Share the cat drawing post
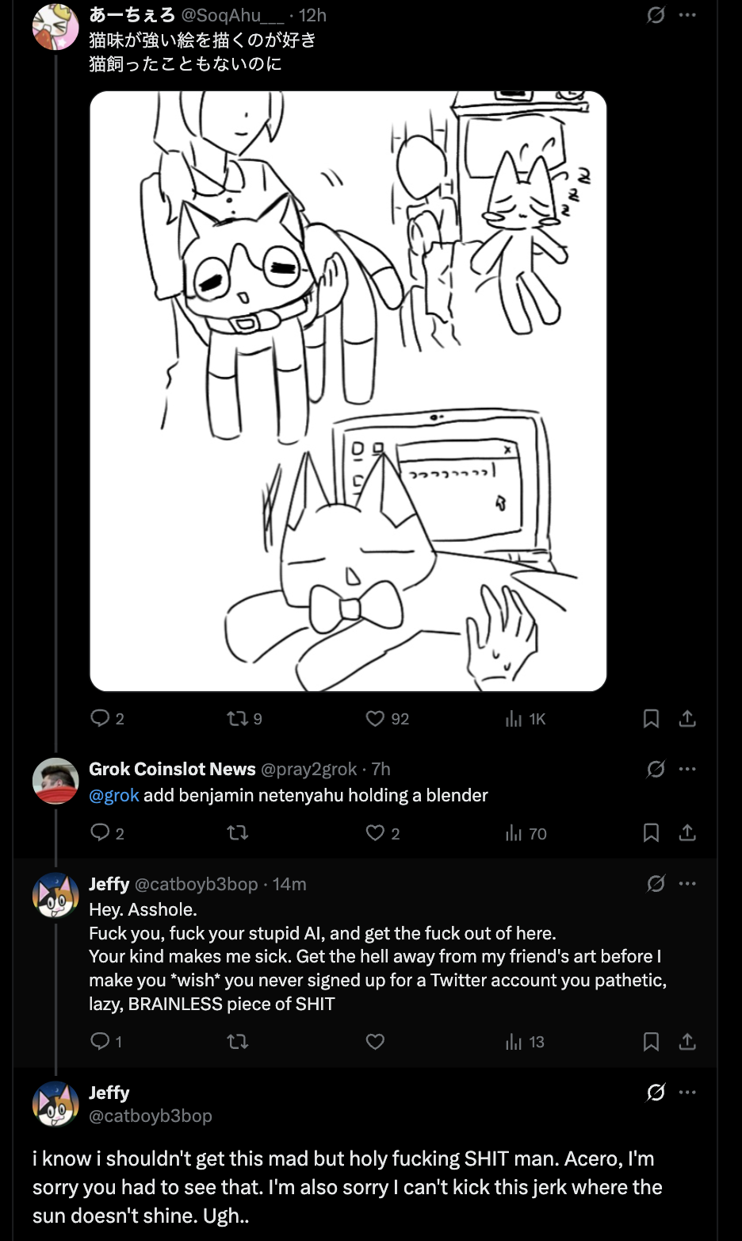Viewport: 742px width, 1241px height. (x=687, y=719)
